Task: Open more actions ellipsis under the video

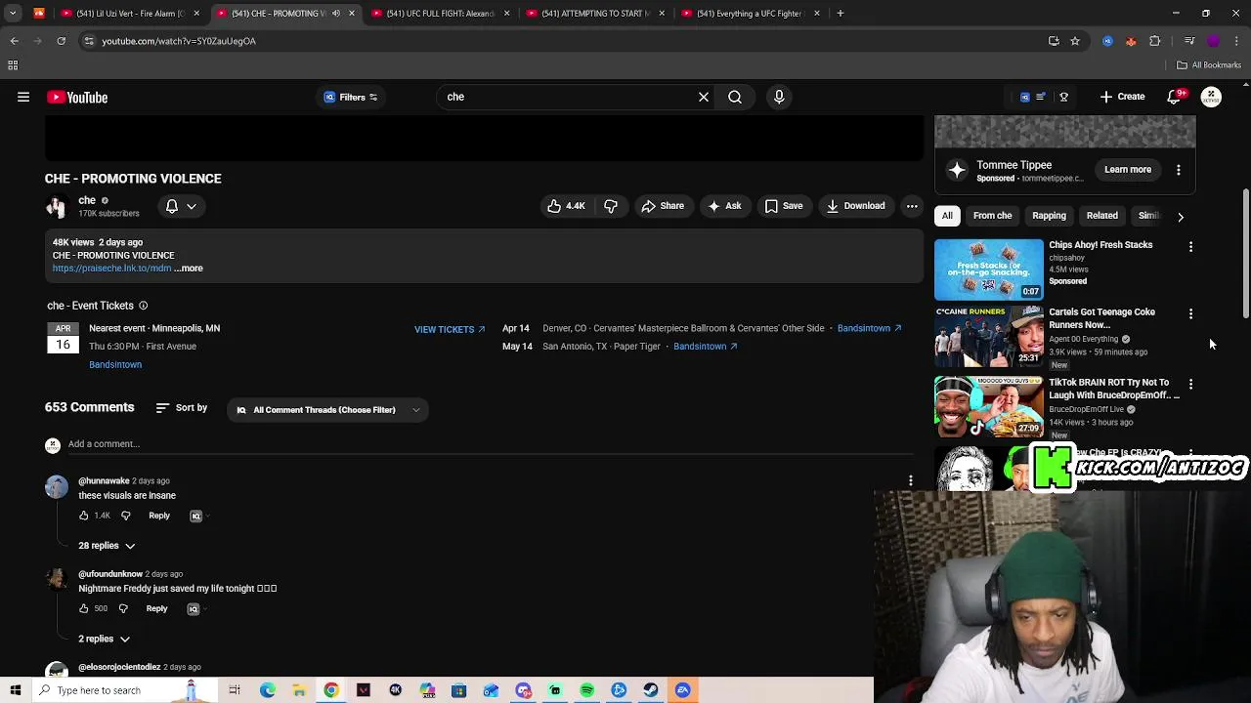Action: tap(912, 206)
